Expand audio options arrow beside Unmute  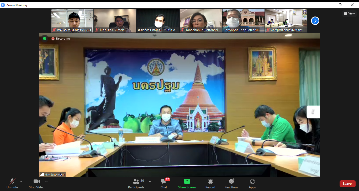coord(21,181)
